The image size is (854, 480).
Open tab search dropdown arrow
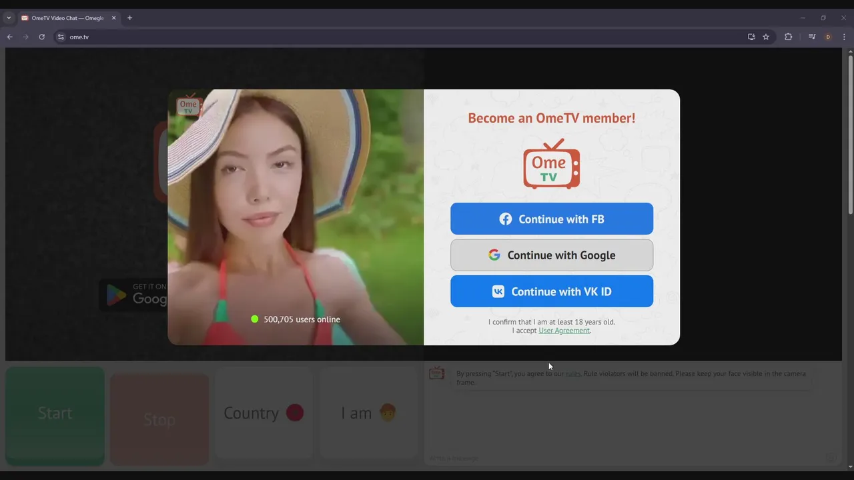click(x=9, y=18)
